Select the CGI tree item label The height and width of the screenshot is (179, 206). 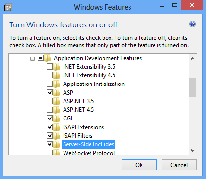[x=68, y=119]
